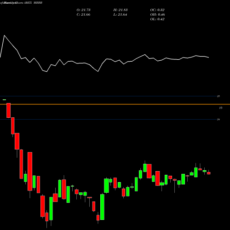Click the close price 'C: 21.66' value
This screenshot has height=230, width=230.
83,14
